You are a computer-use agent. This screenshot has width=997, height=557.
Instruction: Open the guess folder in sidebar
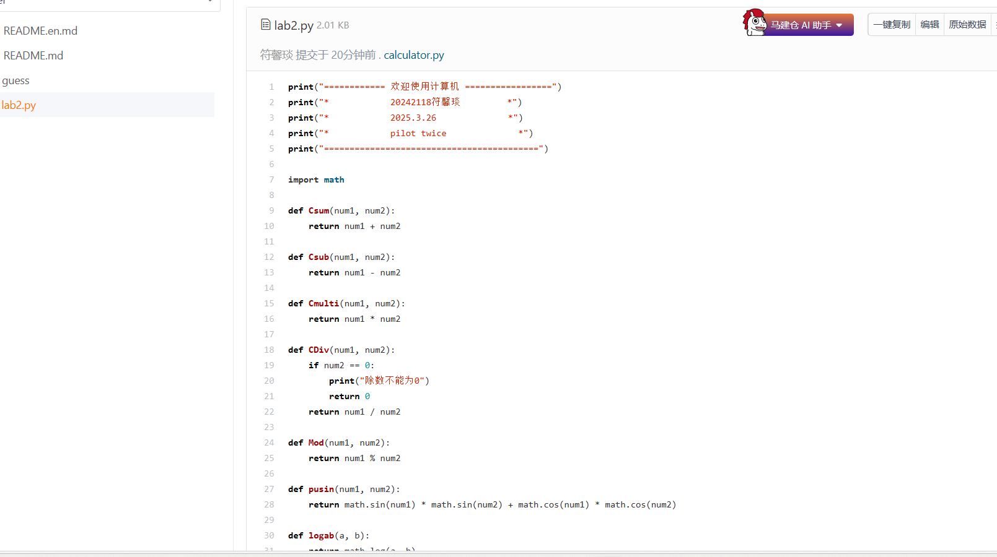click(x=15, y=80)
